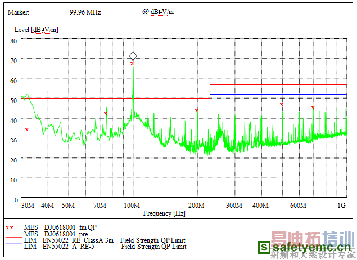The image size is (357, 260).
Task: Click the 300M frequency axis label
Action: pyautogui.click(x=234, y=206)
